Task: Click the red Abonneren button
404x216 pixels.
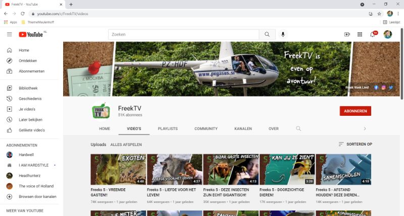Action: (x=355, y=111)
